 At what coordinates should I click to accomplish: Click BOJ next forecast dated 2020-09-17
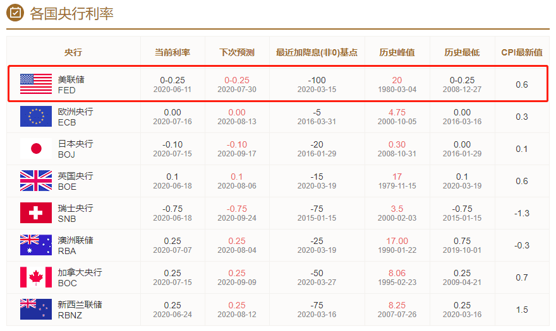237,149
